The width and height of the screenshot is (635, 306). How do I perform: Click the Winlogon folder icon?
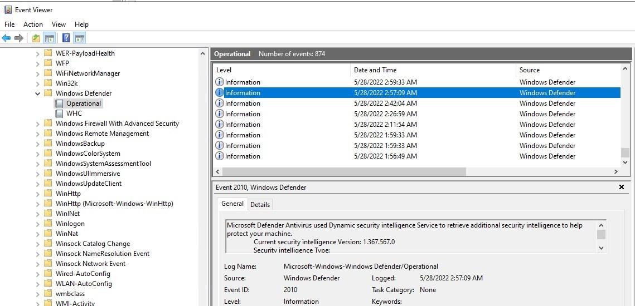(48, 224)
